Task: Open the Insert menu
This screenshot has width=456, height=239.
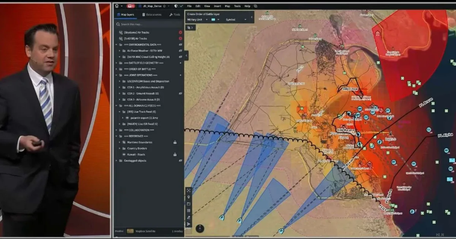Action: tap(217, 6)
